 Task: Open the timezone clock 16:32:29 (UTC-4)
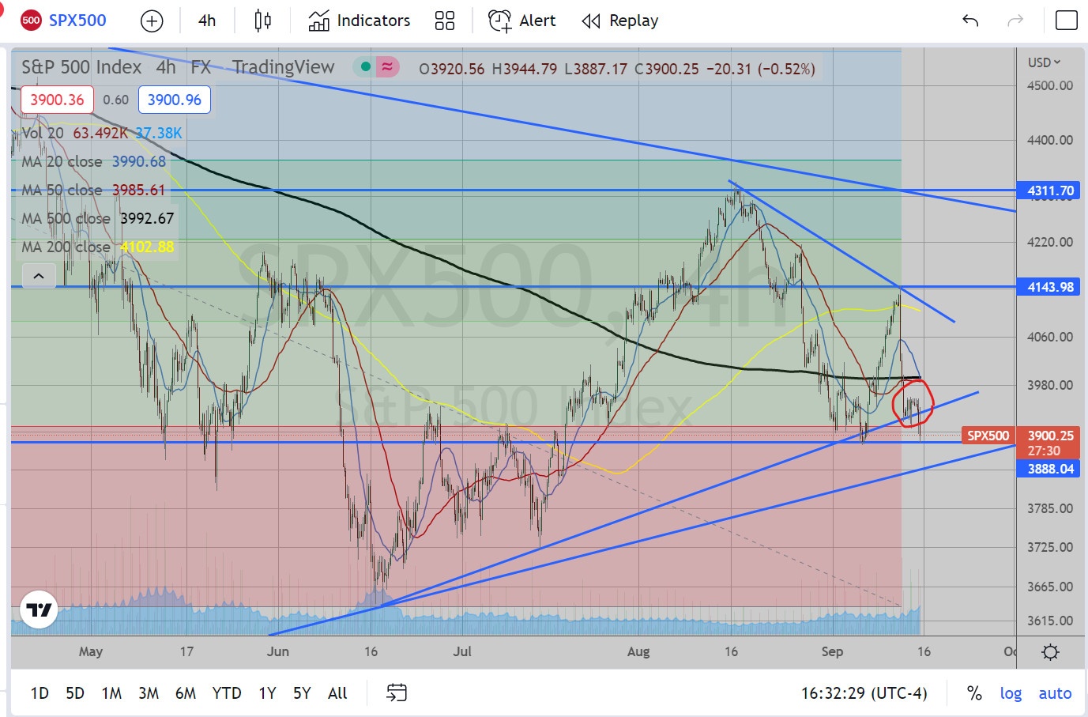pos(864,693)
